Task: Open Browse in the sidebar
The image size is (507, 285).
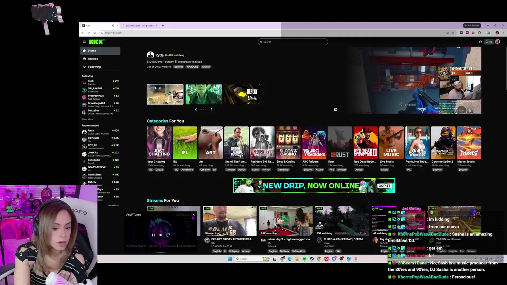Action: click(x=100, y=59)
